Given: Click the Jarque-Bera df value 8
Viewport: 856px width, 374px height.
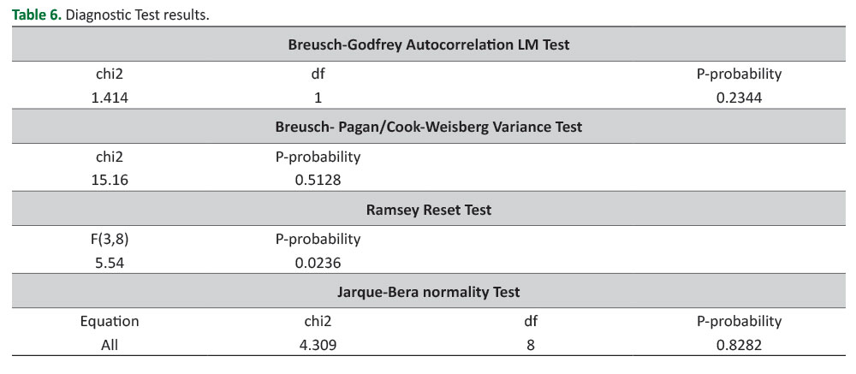Looking at the screenshot, I should [x=531, y=345].
